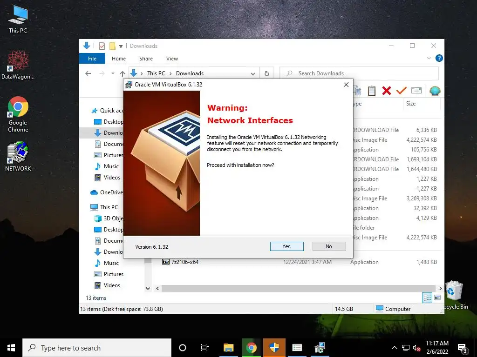Switch to the Share ribbon tab
The height and width of the screenshot is (357, 477).
(146, 59)
